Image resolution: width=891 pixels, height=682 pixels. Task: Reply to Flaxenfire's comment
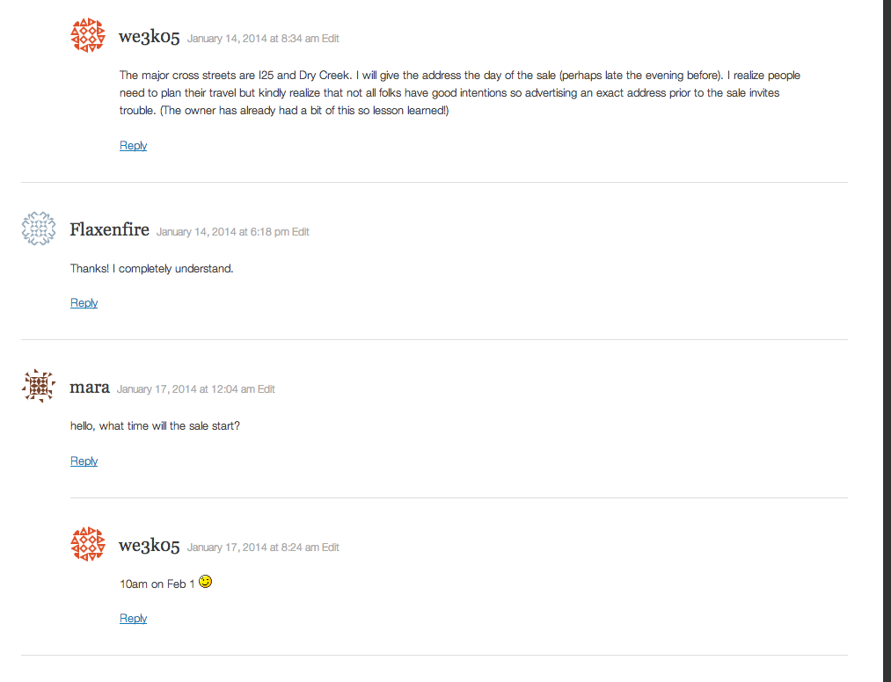tap(84, 303)
